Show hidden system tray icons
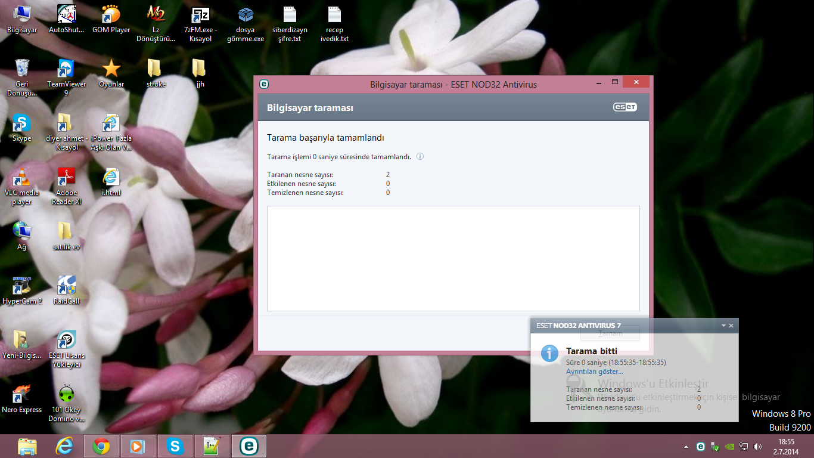 [687, 446]
